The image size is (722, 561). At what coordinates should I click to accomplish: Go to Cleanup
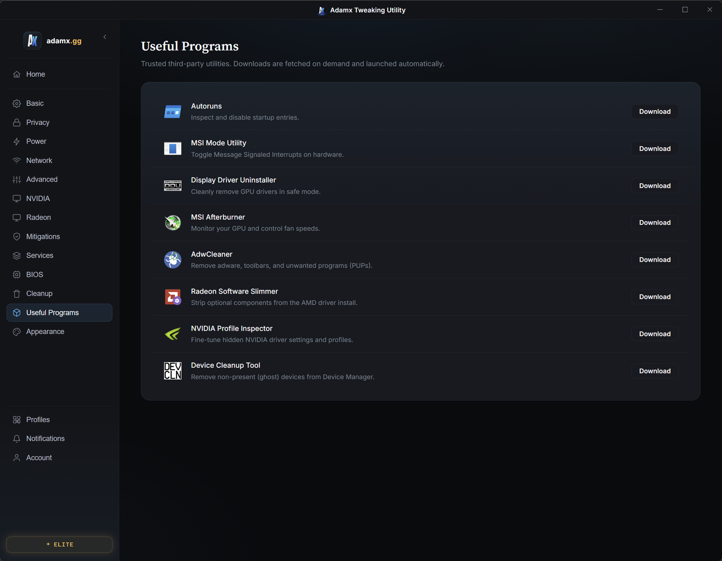(59, 294)
